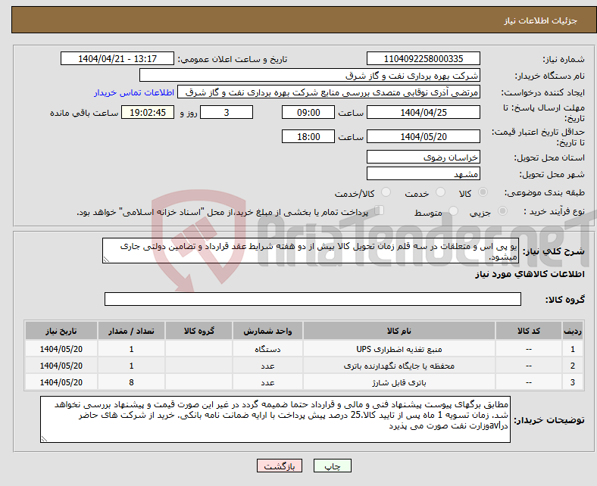Screen dimensions: 597x486
Task: Click the print button (چاپ)
Action: (333, 466)
